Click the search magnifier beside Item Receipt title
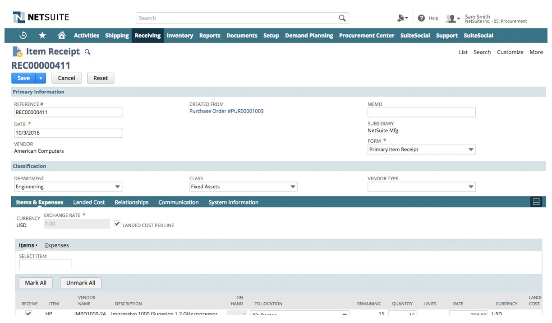 pyautogui.click(x=87, y=52)
